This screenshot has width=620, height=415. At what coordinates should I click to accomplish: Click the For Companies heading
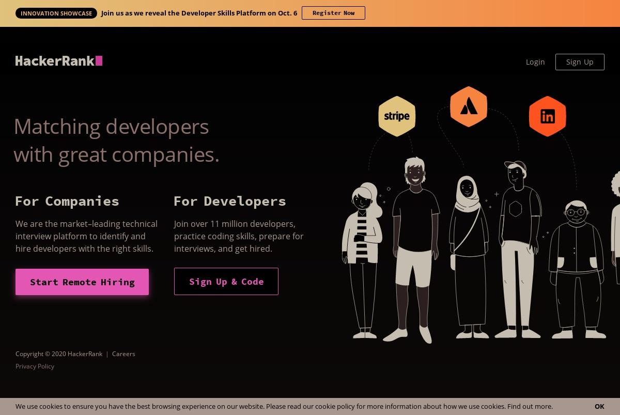tap(67, 201)
